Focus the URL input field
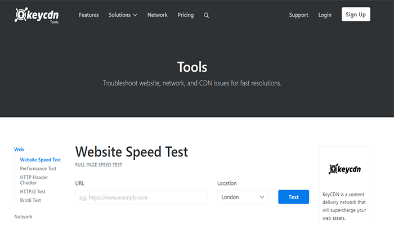Viewport: 394px width, 225px height. click(x=141, y=197)
